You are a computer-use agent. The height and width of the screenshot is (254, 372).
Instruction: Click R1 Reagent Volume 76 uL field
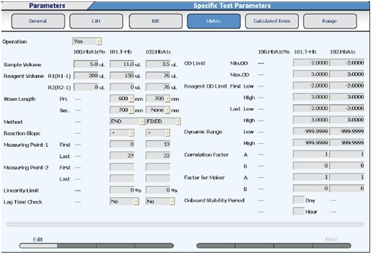[158, 76]
